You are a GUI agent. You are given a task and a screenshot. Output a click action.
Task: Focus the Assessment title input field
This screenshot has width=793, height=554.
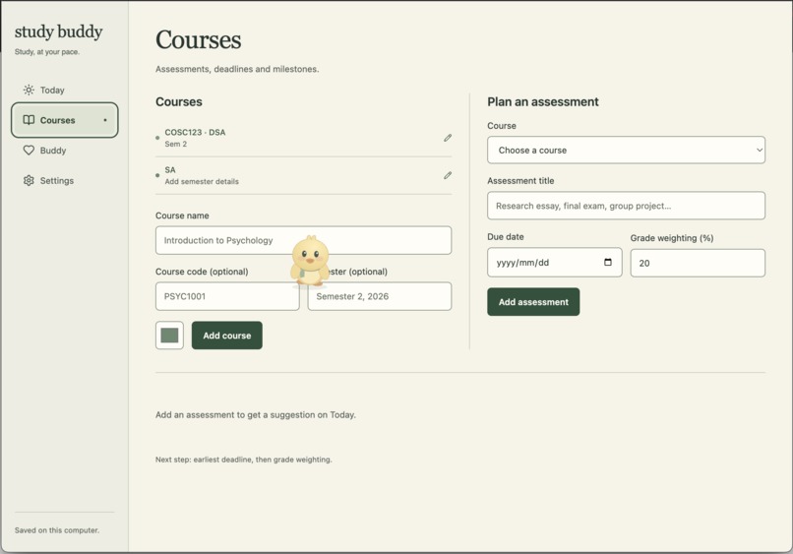point(626,206)
